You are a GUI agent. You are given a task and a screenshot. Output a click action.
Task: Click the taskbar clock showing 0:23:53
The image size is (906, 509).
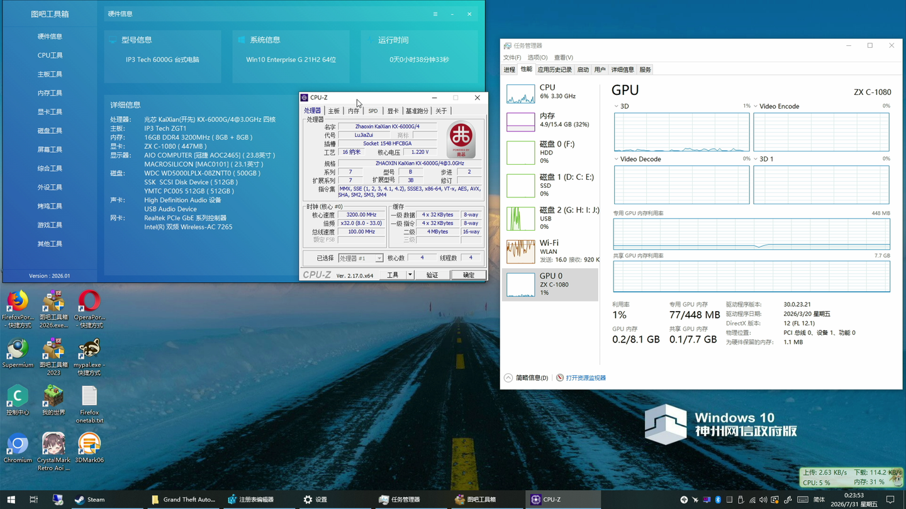click(853, 500)
